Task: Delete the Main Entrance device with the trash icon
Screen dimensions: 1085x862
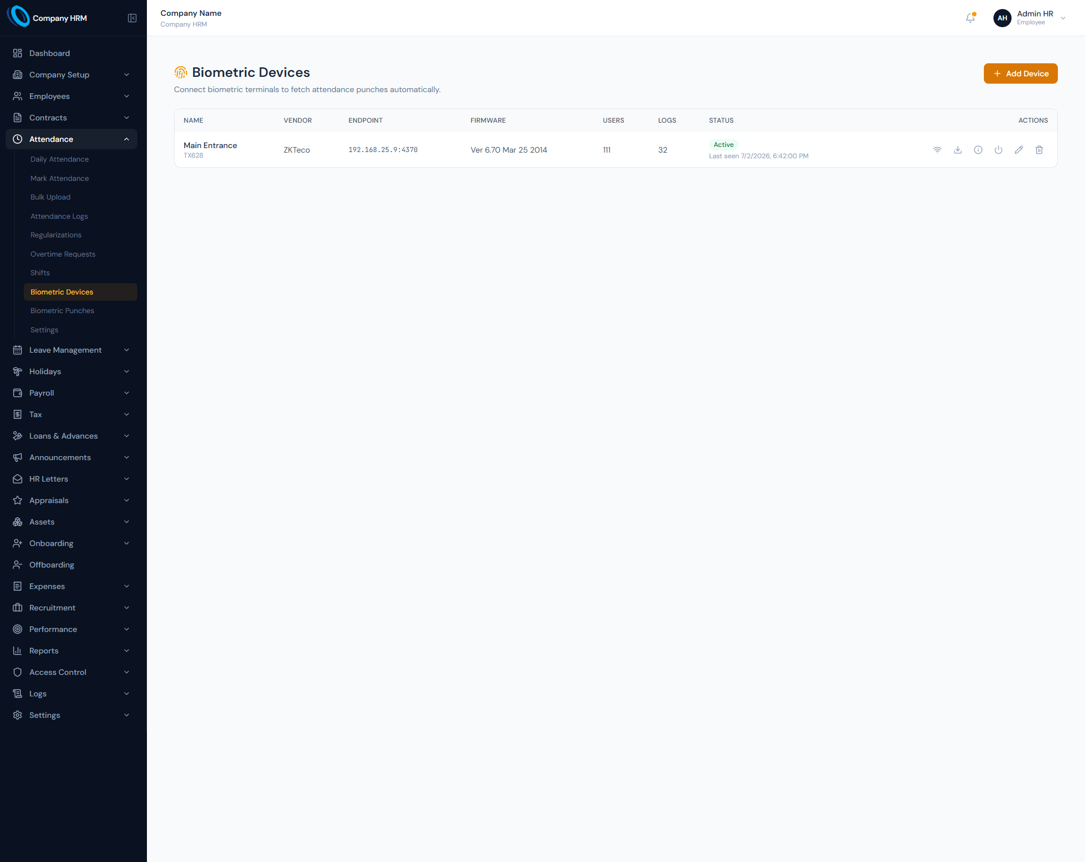Action: [1039, 150]
